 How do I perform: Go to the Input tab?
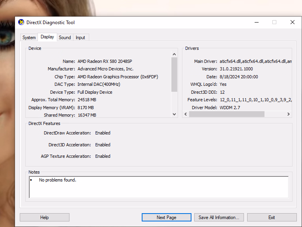pos(80,38)
